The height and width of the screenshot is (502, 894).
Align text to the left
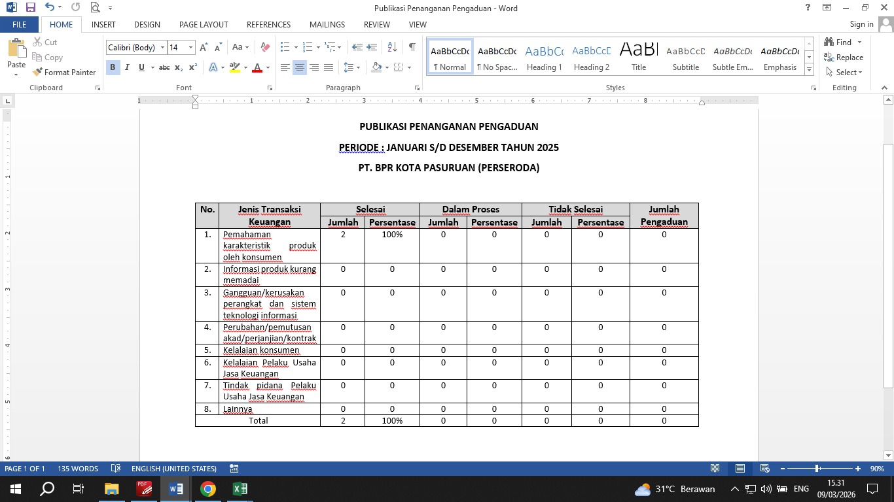coord(285,67)
